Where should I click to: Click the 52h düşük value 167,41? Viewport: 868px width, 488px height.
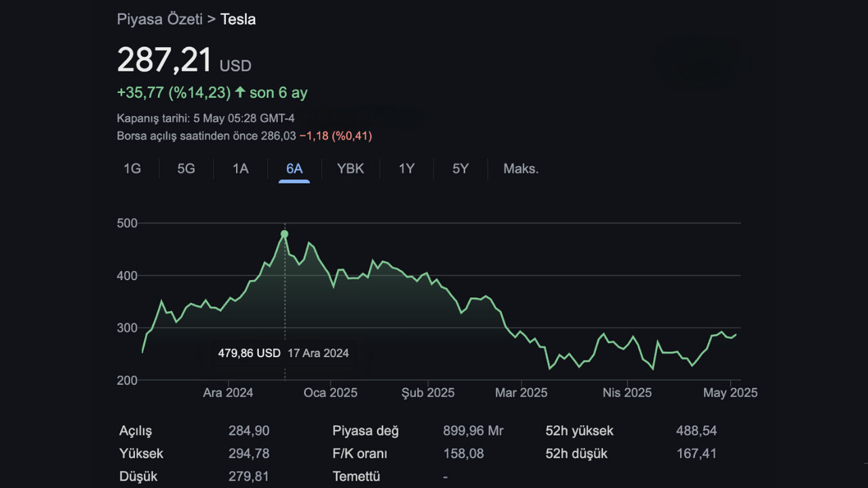[x=696, y=453]
